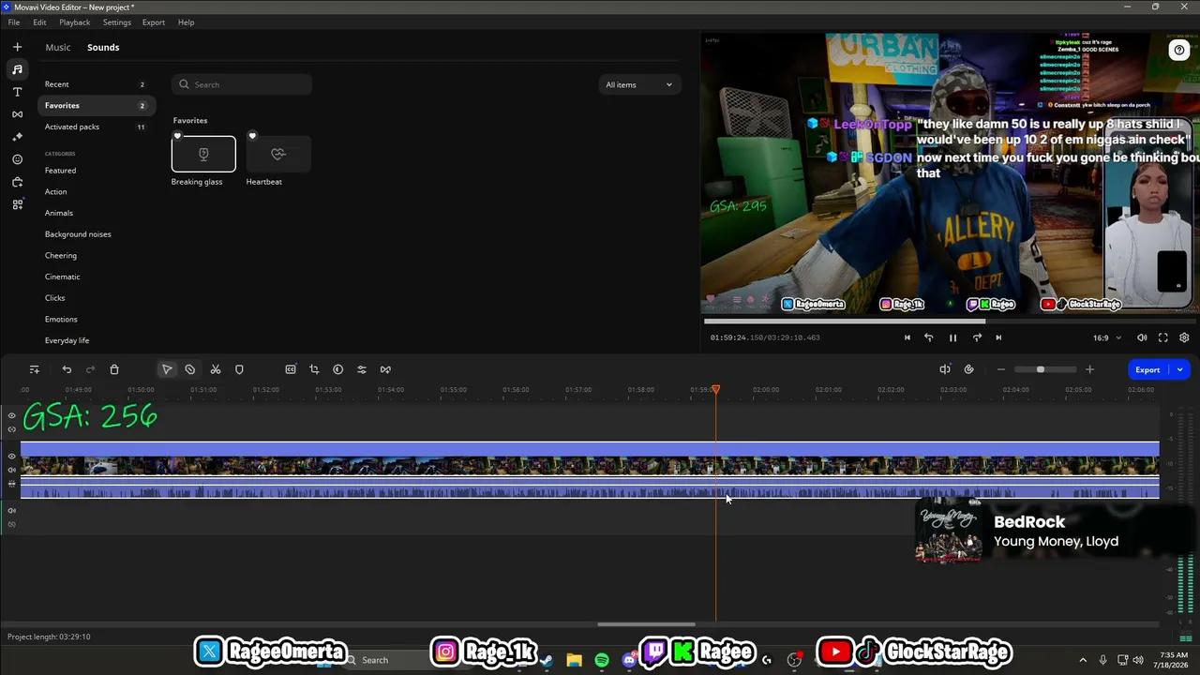Image resolution: width=1200 pixels, height=675 pixels.
Task: Open the Stickers smiley sidebar icon
Action: point(17,159)
